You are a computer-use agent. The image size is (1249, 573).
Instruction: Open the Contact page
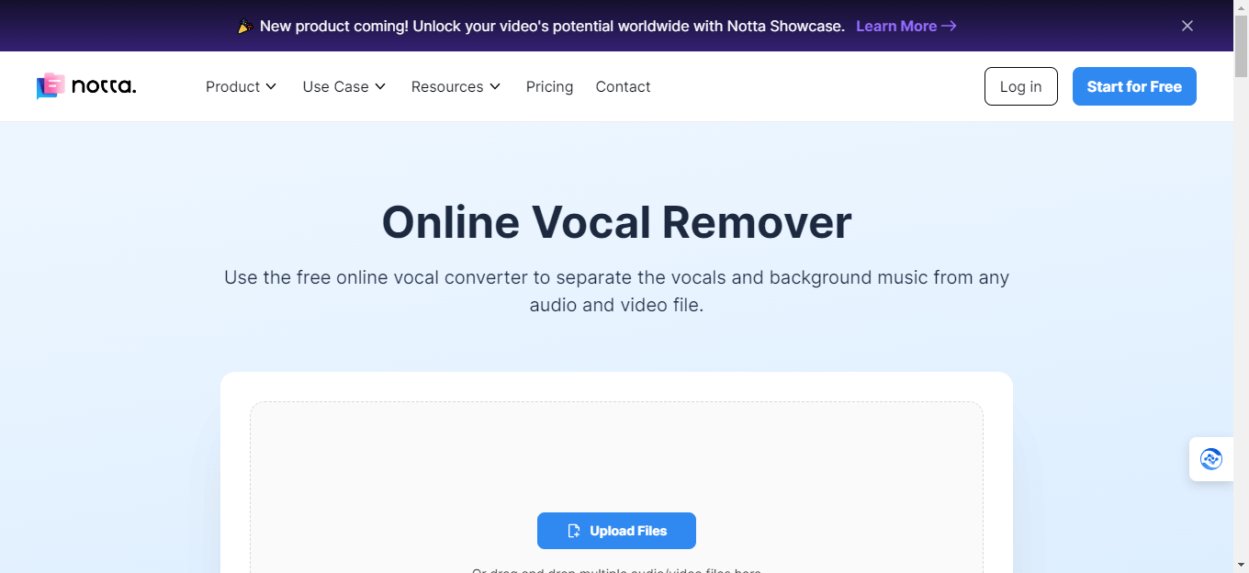pos(623,86)
